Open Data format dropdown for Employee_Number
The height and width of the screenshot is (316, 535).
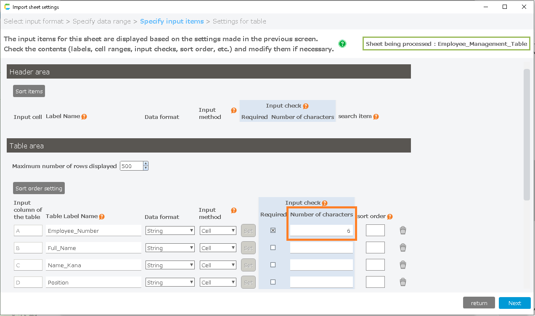click(x=170, y=231)
